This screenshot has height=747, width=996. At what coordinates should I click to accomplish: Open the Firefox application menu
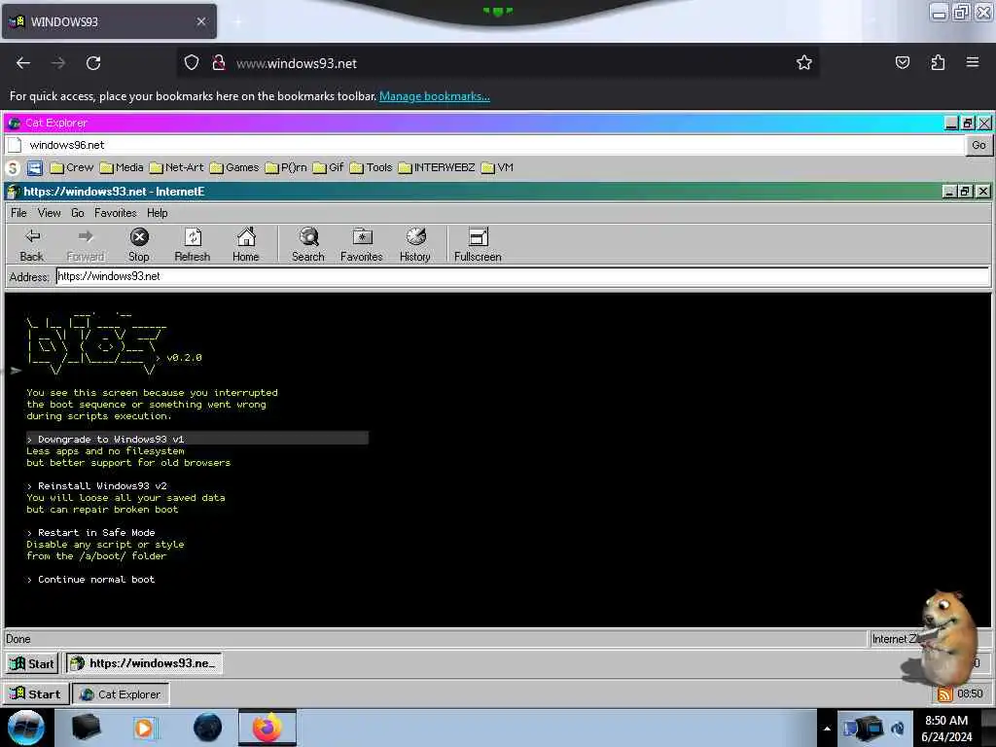[972, 62]
